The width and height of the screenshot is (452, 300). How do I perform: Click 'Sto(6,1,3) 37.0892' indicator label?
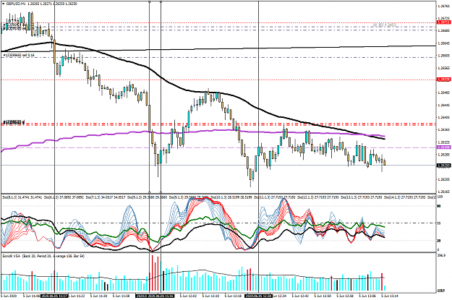[59, 197]
